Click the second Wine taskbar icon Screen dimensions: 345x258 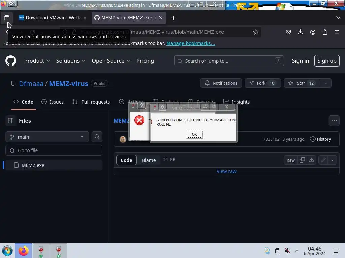click(x=59, y=251)
